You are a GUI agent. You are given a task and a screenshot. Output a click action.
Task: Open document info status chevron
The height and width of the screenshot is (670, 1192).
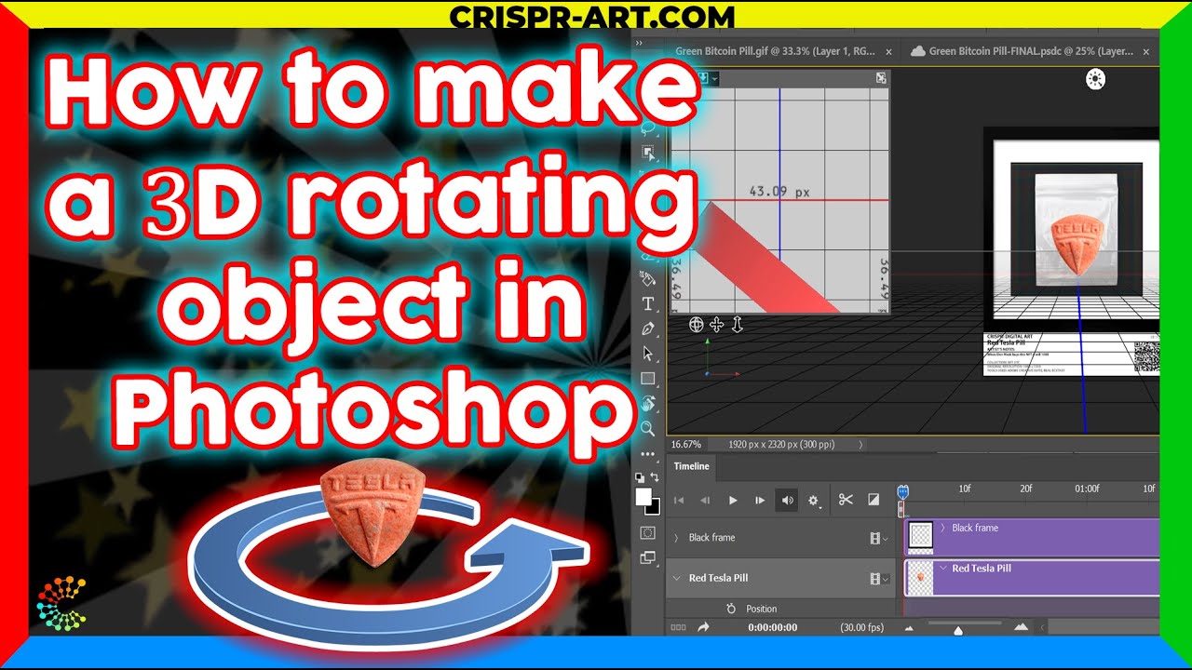pos(860,445)
